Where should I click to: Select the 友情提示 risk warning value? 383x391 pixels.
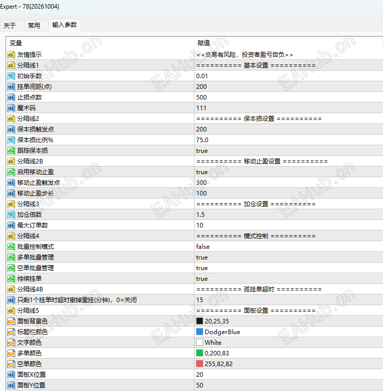(244, 55)
